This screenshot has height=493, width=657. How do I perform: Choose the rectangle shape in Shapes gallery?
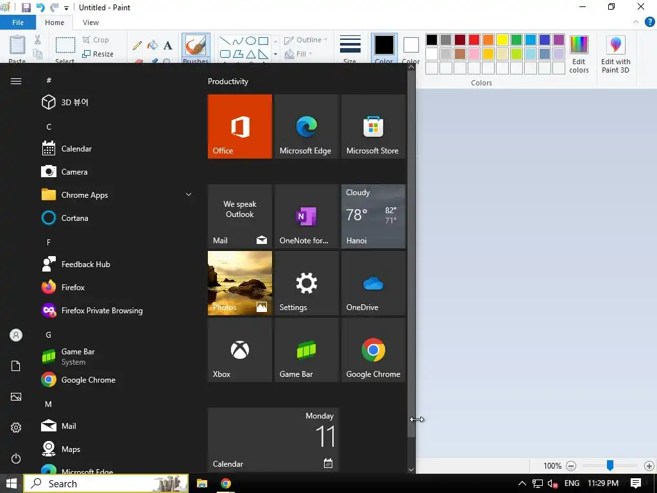263,41
